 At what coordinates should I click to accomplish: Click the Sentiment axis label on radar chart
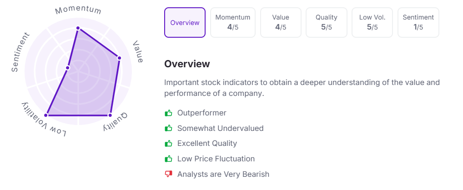20,52
